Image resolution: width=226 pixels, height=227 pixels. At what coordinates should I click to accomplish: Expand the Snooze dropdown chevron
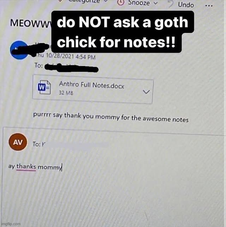(155, 3)
